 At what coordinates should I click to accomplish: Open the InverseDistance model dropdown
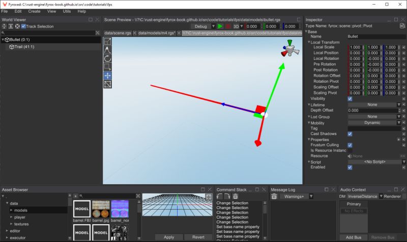pyautogui.click(x=365, y=196)
